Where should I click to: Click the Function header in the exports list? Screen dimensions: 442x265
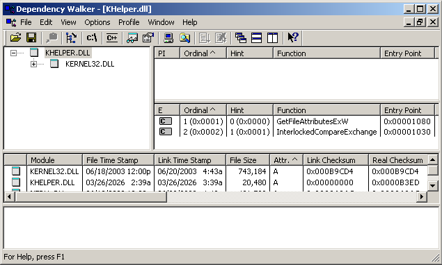326,110
